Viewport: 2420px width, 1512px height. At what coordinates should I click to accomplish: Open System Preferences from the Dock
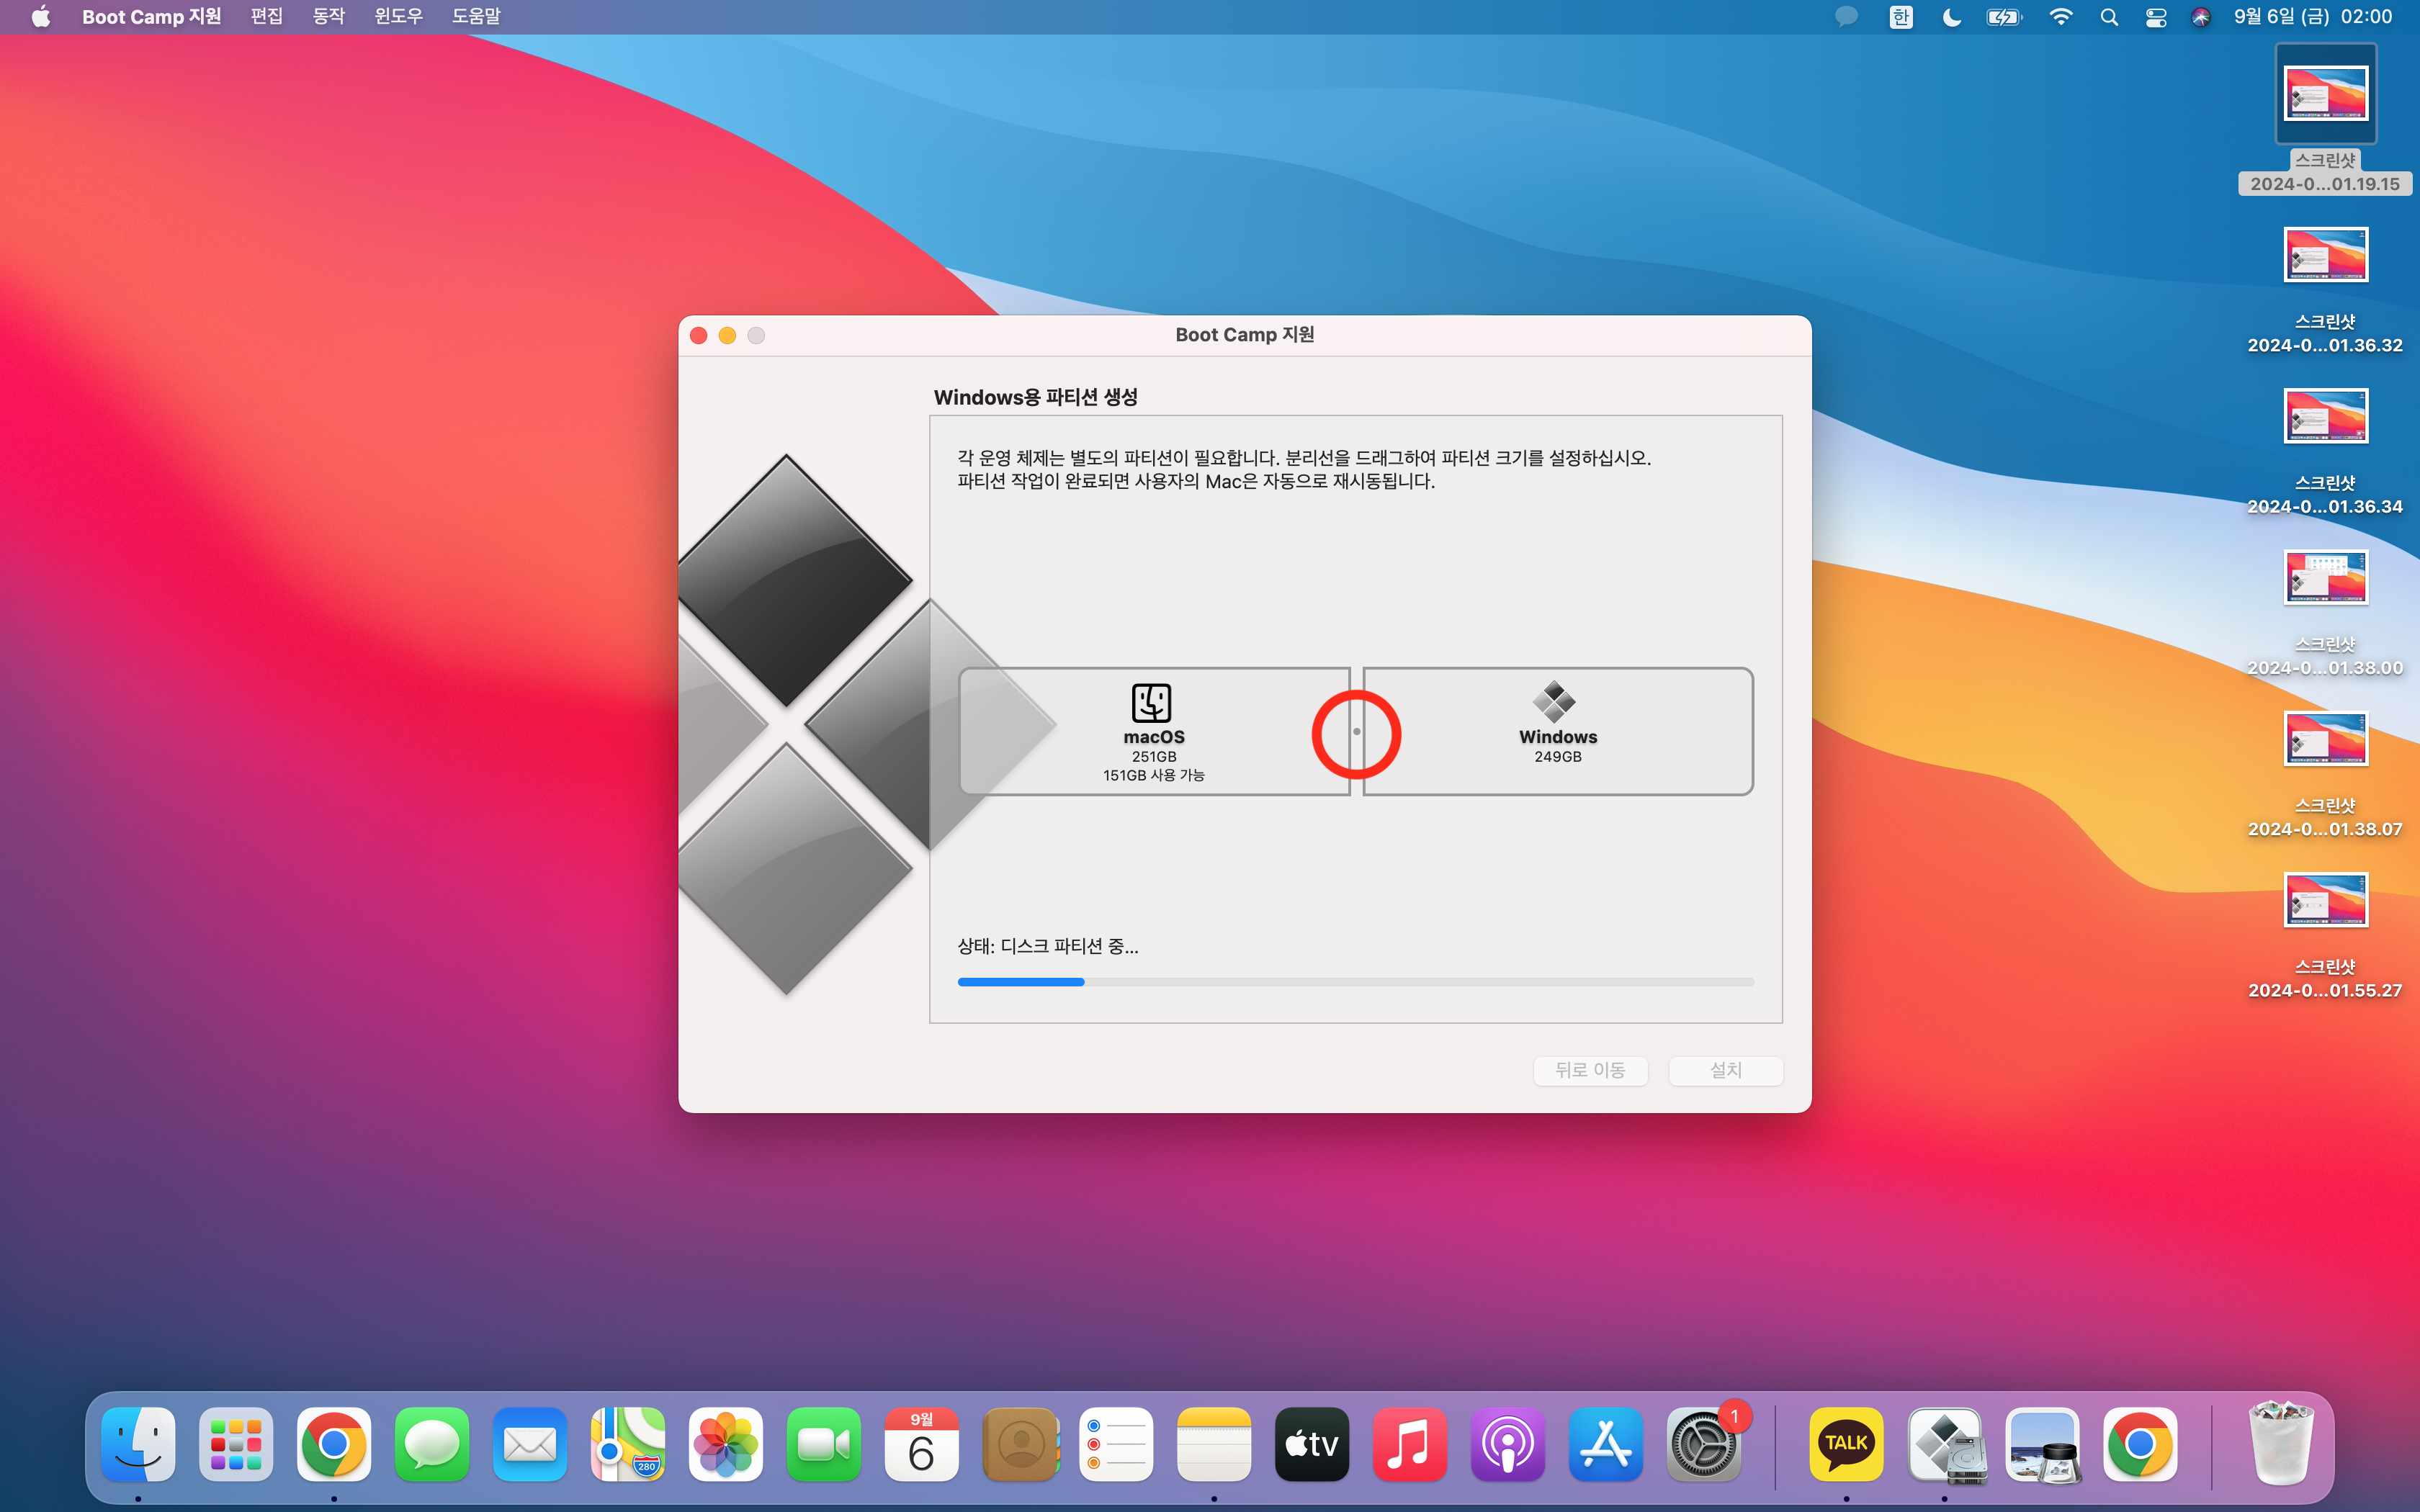click(x=1704, y=1444)
